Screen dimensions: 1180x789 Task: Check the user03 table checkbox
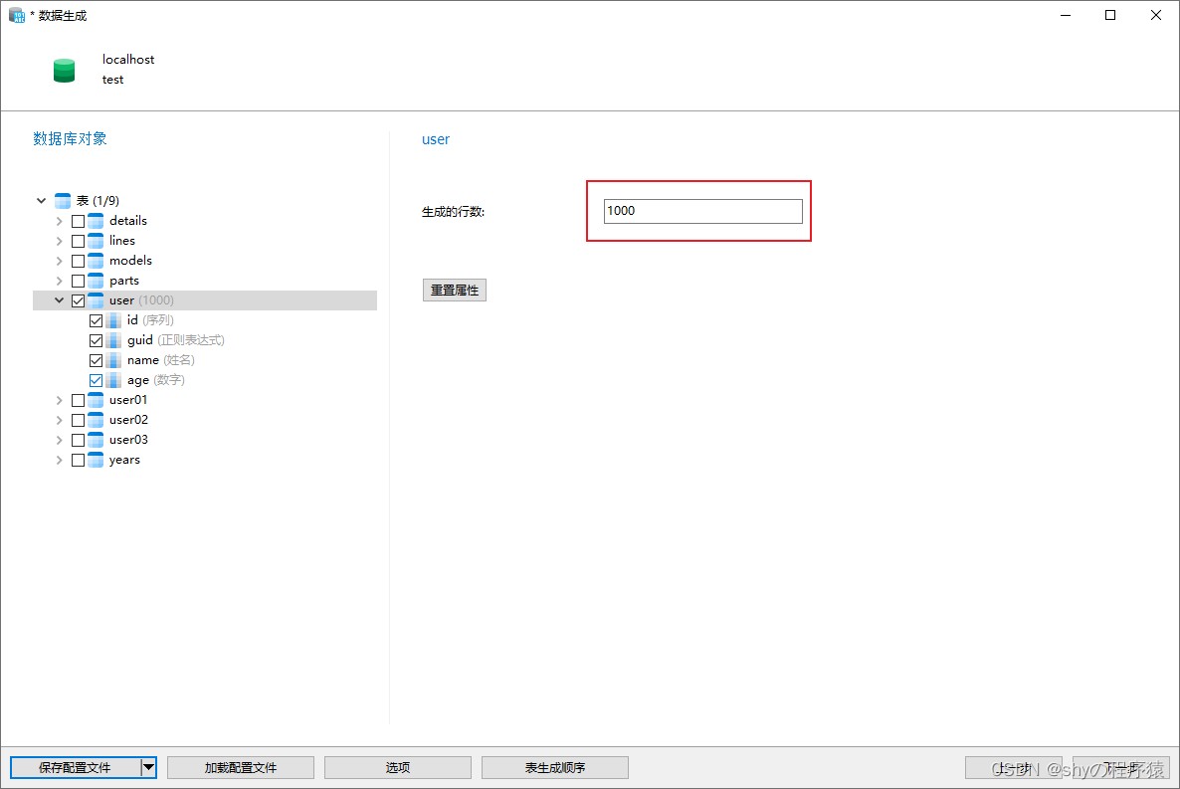click(79, 440)
